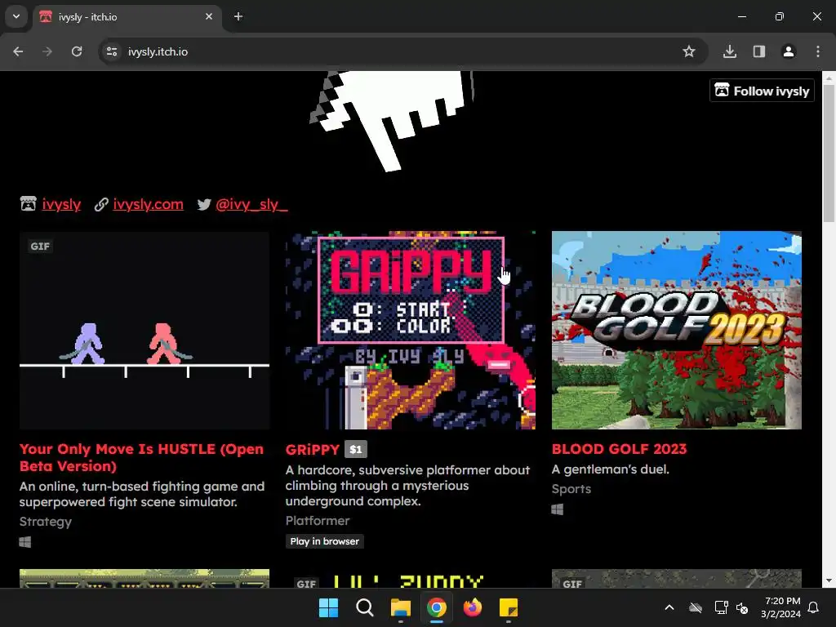Open the Windows Start menu
This screenshot has width=836, height=627.
tap(328, 607)
